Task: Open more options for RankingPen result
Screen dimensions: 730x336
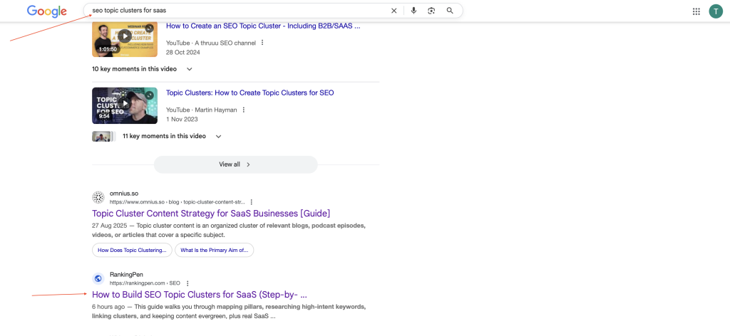Action: tap(187, 283)
